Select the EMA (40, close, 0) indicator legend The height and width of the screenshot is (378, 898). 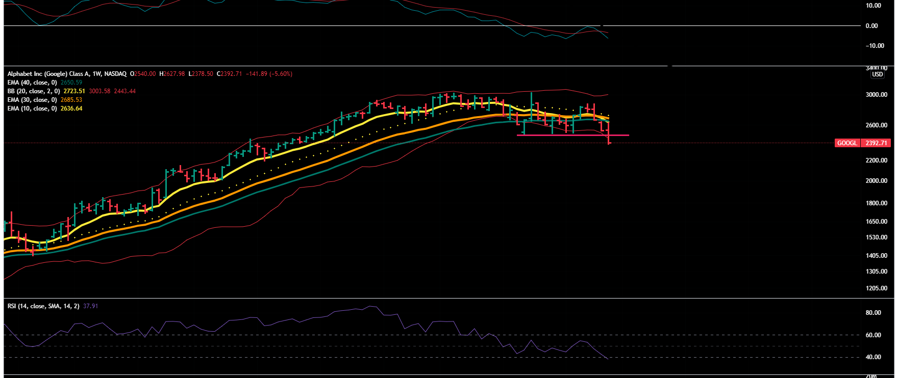pyautogui.click(x=32, y=83)
